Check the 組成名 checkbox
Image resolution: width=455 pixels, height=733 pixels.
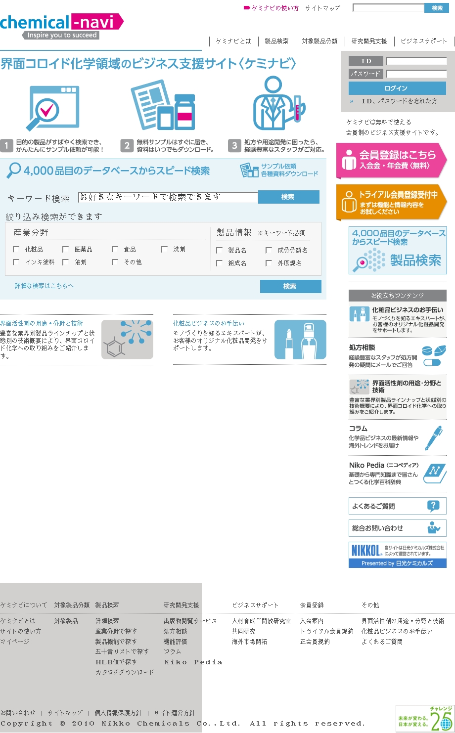[x=220, y=263]
